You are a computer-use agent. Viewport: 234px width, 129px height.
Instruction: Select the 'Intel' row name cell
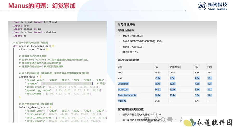click(120, 78)
